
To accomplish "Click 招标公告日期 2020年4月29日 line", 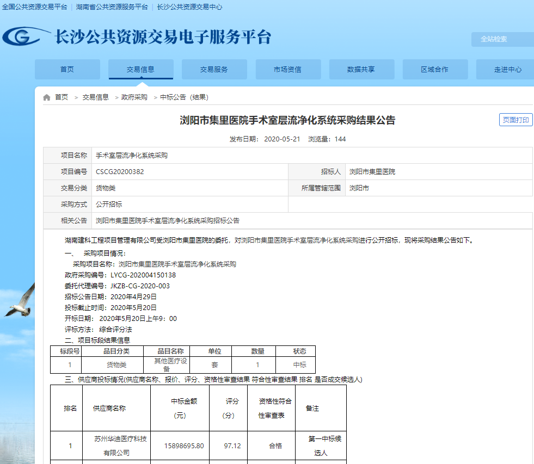I will click(111, 297).
